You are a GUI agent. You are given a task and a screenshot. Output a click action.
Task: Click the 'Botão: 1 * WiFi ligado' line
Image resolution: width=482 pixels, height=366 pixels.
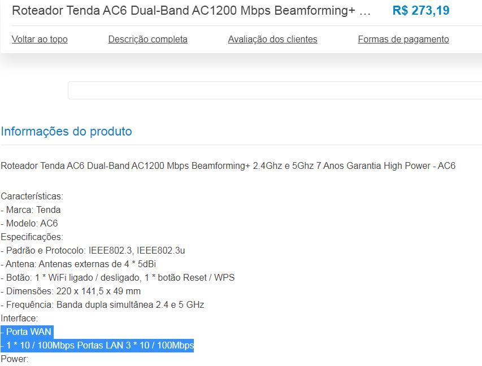118,277
